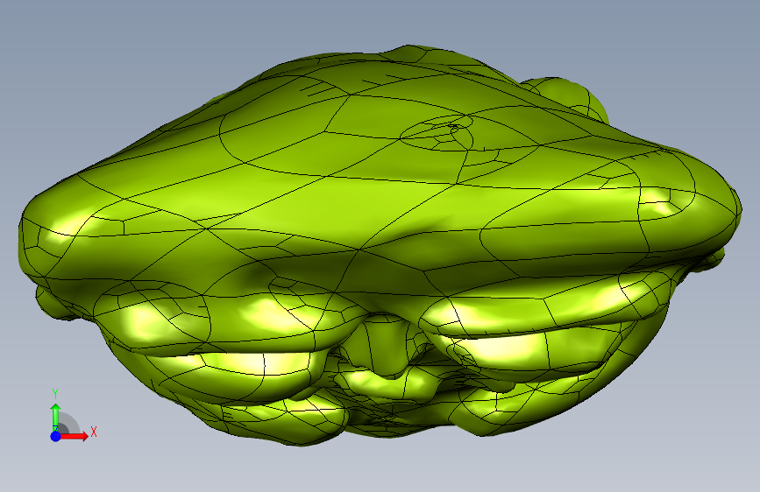The image size is (760, 492).
Task: Click the red X axis arrow of the triad
Action: pos(74,436)
